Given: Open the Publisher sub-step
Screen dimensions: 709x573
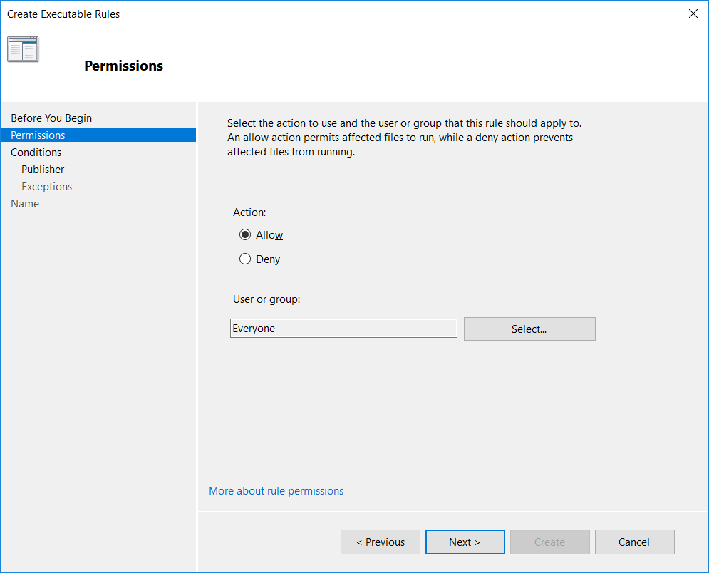Looking at the screenshot, I should coord(43,170).
